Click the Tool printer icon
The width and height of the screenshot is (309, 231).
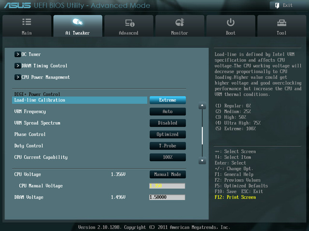[x=281, y=23]
